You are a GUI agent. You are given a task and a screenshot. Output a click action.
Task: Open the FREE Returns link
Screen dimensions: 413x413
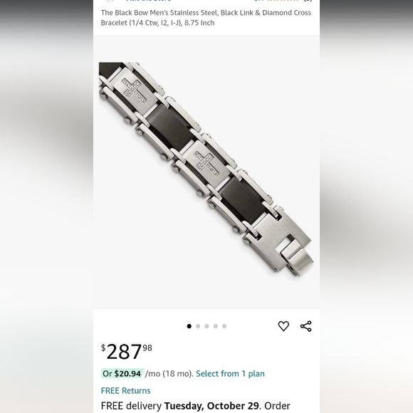point(125,390)
